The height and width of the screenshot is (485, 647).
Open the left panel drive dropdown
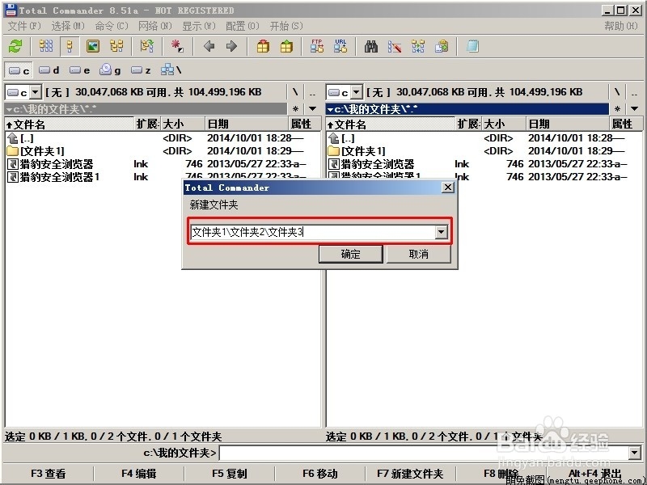36,92
